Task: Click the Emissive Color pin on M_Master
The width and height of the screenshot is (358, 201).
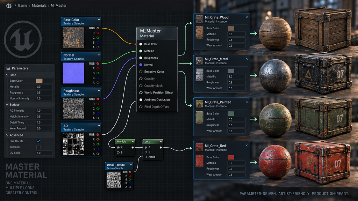Action: (141, 72)
